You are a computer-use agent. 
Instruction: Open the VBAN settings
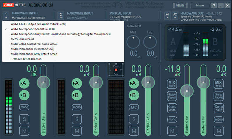[180, 6]
